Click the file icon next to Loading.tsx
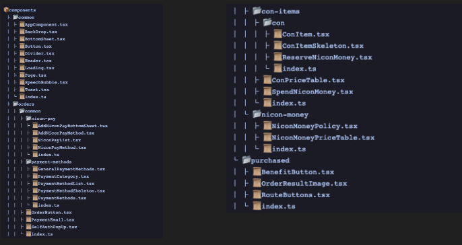462x245 pixels. pos(22,68)
